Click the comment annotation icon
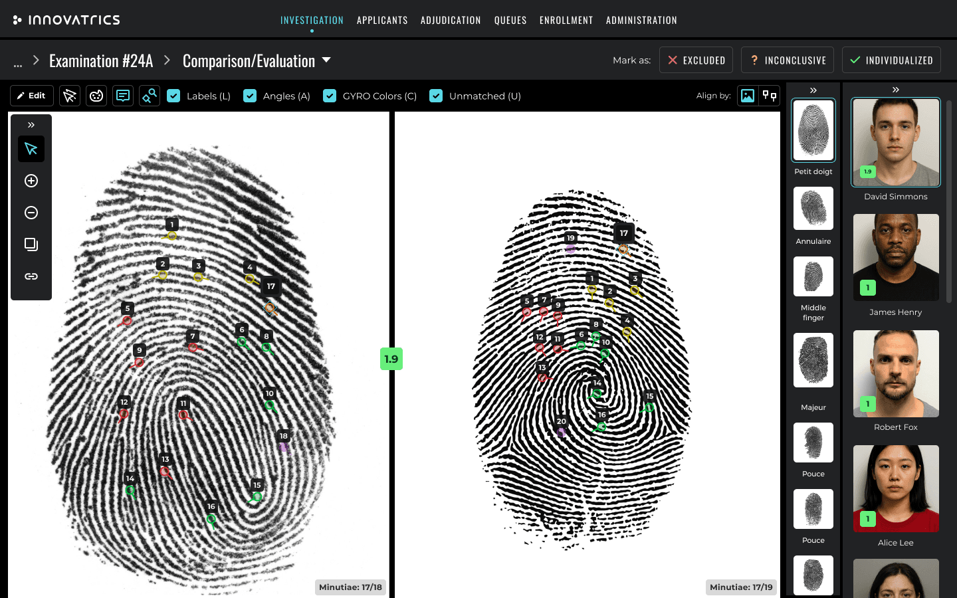Image resolution: width=957 pixels, height=598 pixels. coord(123,95)
